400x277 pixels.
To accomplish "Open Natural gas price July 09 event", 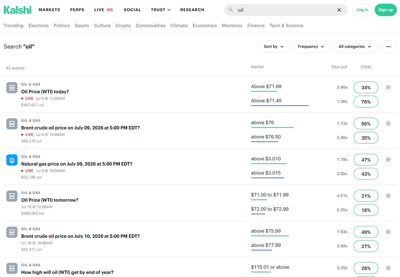I will click(x=77, y=164).
